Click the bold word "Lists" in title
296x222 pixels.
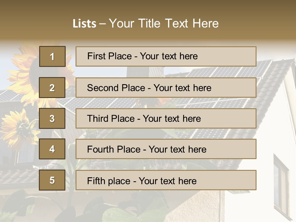[x=84, y=24]
